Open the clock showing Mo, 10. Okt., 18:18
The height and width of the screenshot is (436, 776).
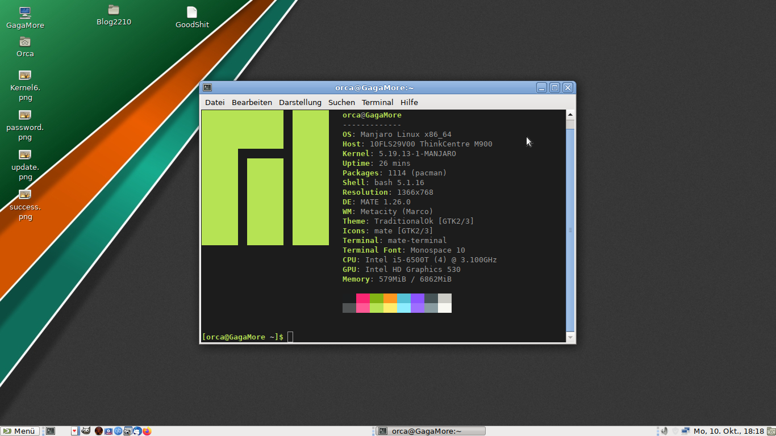point(728,431)
